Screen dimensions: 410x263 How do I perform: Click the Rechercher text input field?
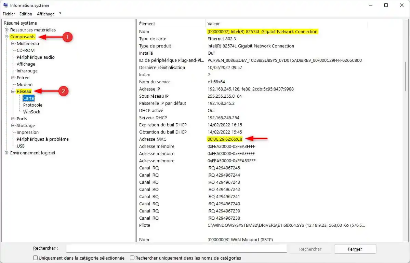click(x=176, y=248)
